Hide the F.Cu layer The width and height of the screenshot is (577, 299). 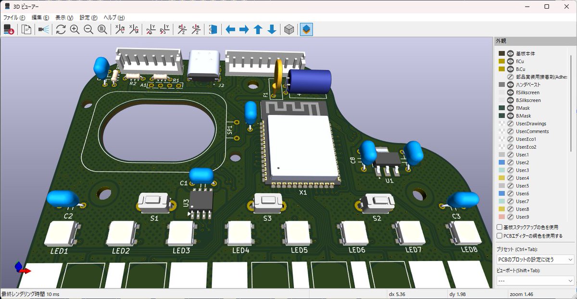pos(511,62)
